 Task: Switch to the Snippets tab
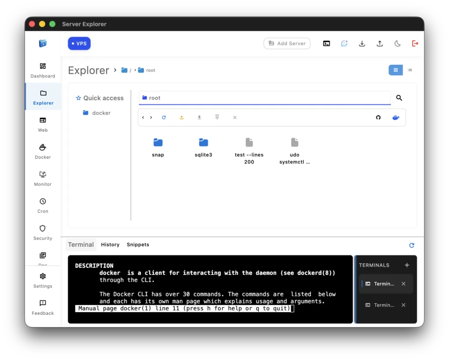(138, 244)
